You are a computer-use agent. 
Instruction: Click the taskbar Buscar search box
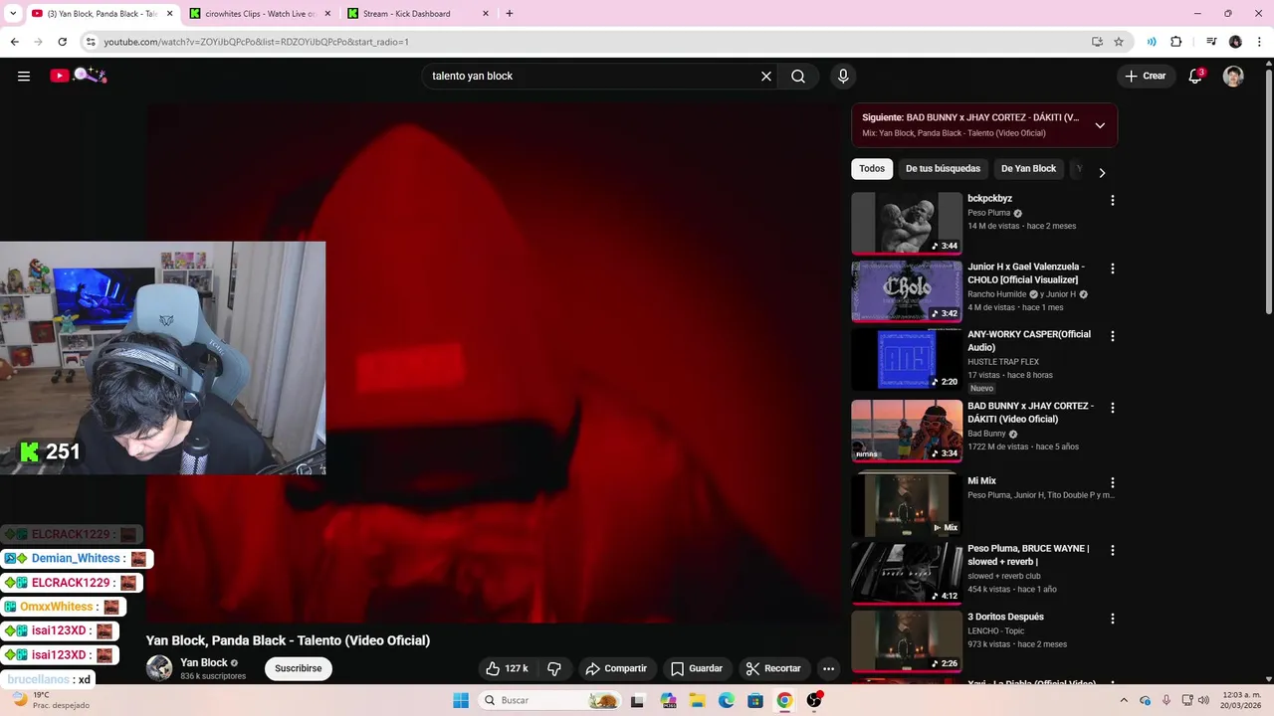point(550,700)
